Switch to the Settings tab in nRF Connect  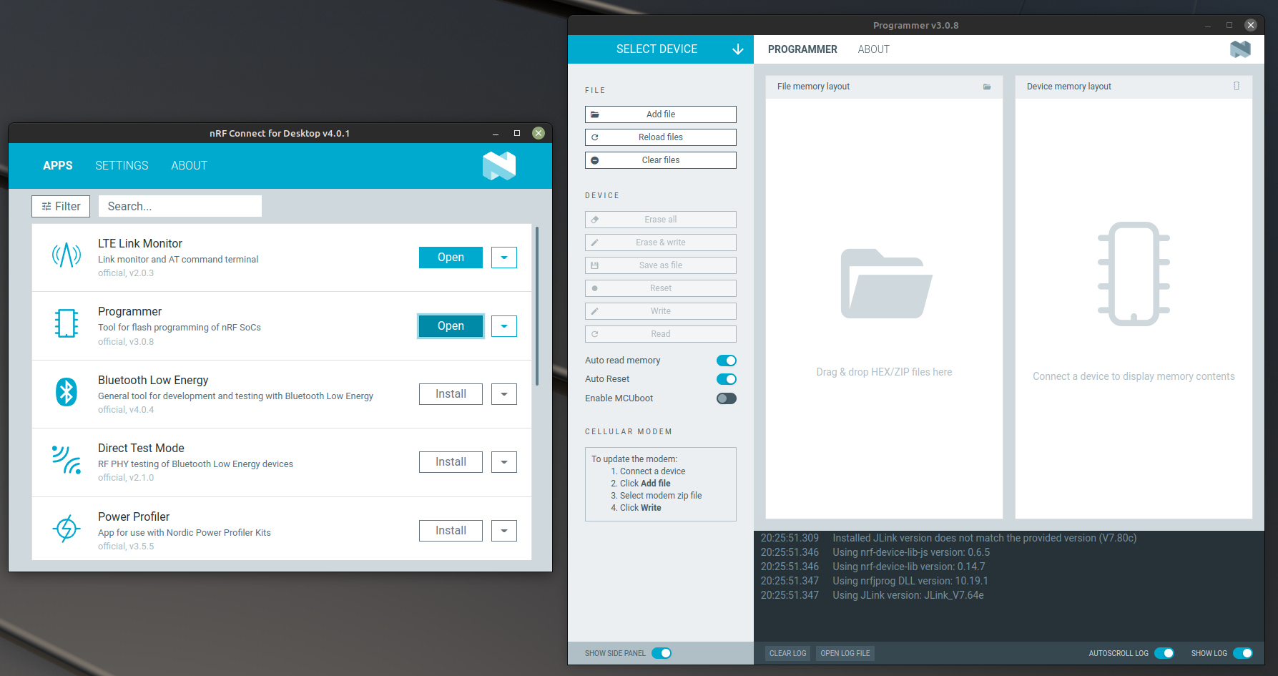tap(122, 165)
